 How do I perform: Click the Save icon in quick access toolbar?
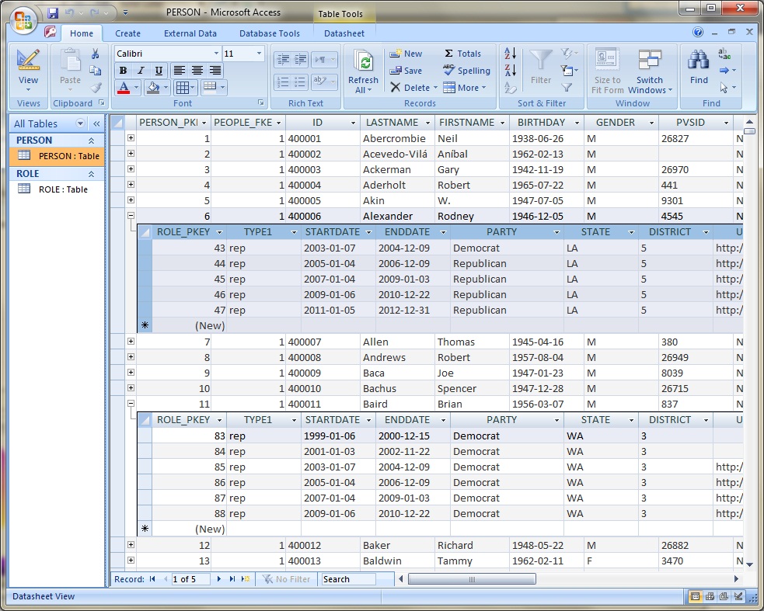point(53,12)
